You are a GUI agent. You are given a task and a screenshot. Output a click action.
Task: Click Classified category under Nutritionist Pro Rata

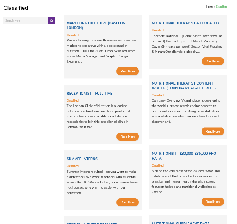[x=158, y=165]
